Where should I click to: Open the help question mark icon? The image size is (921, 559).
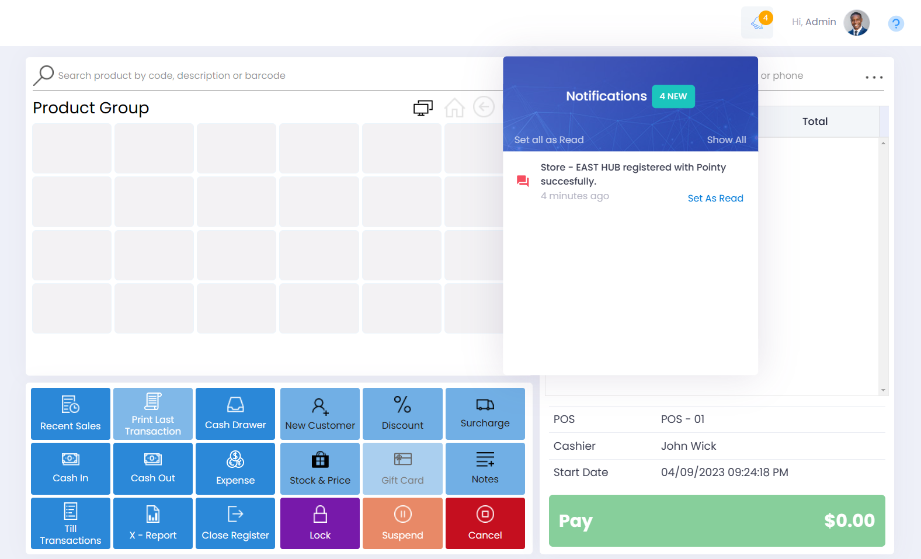(895, 23)
